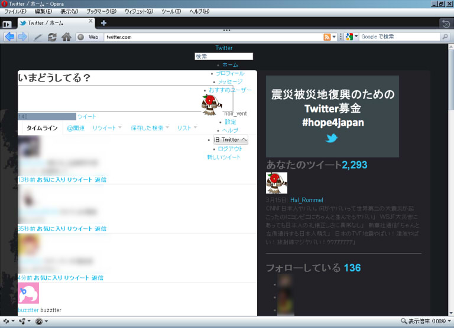Open the ツール(T) menu
The width and height of the screenshot is (454, 328).
(x=171, y=12)
